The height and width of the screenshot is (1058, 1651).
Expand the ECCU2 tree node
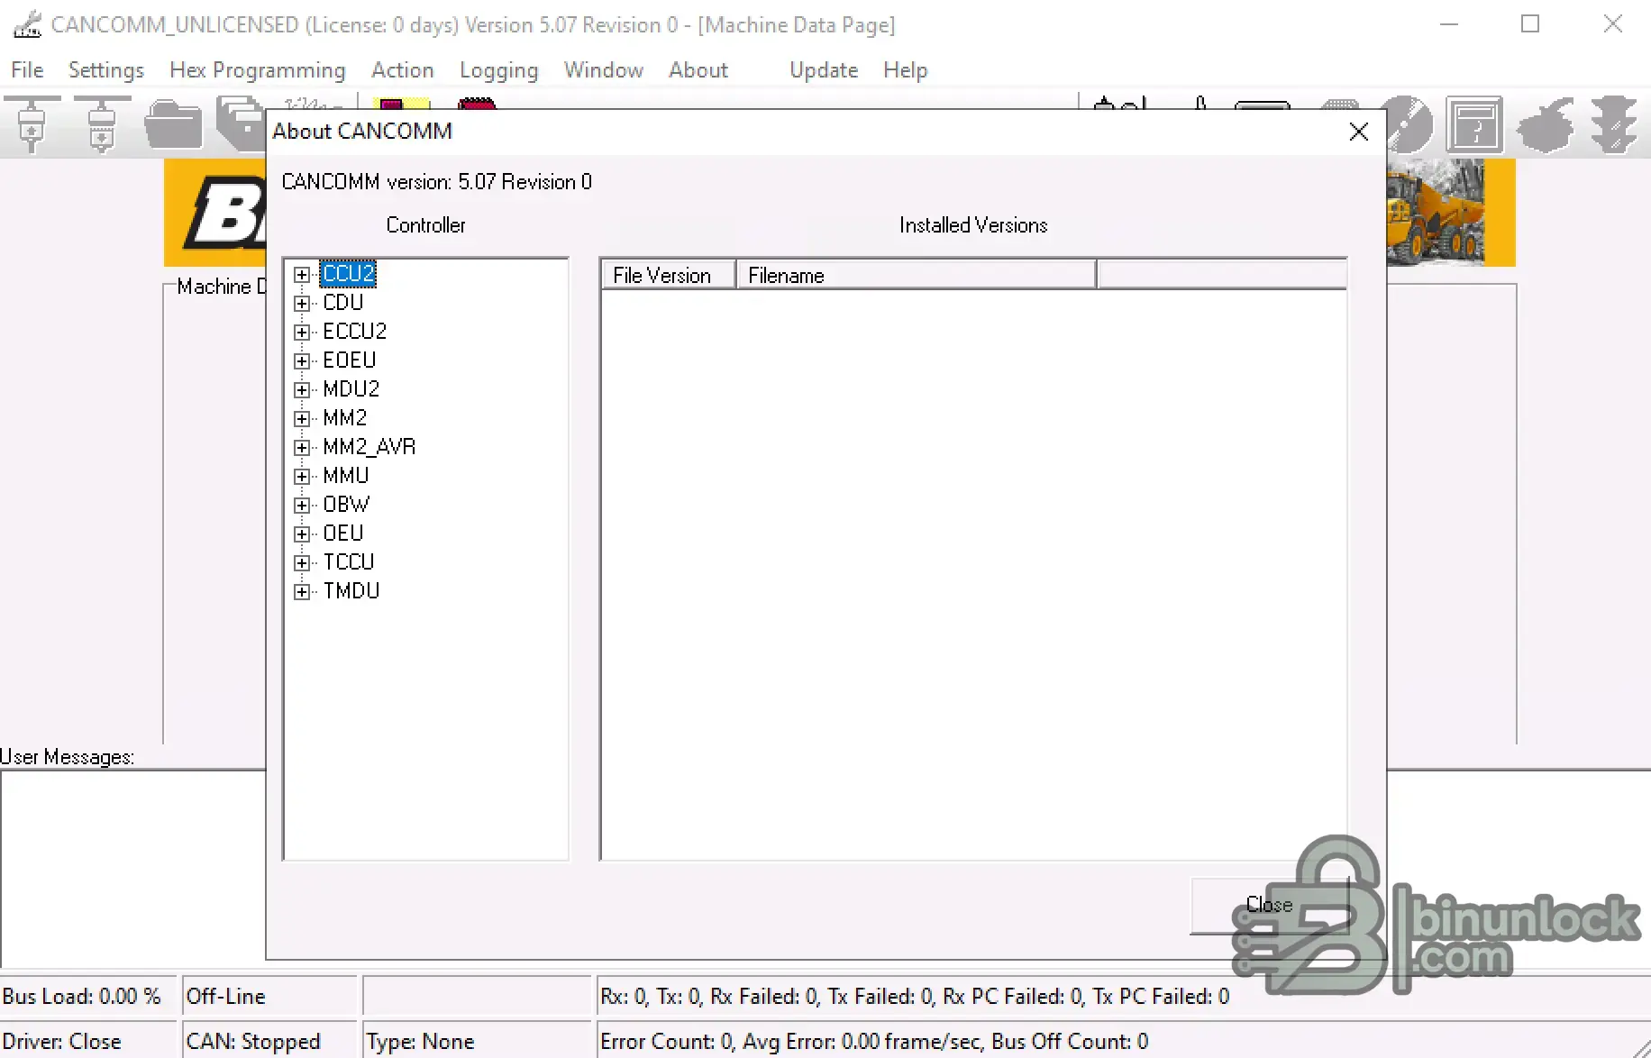(x=302, y=332)
